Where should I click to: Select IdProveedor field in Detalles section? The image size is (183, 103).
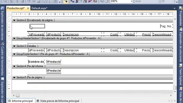(x=36, y=50)
